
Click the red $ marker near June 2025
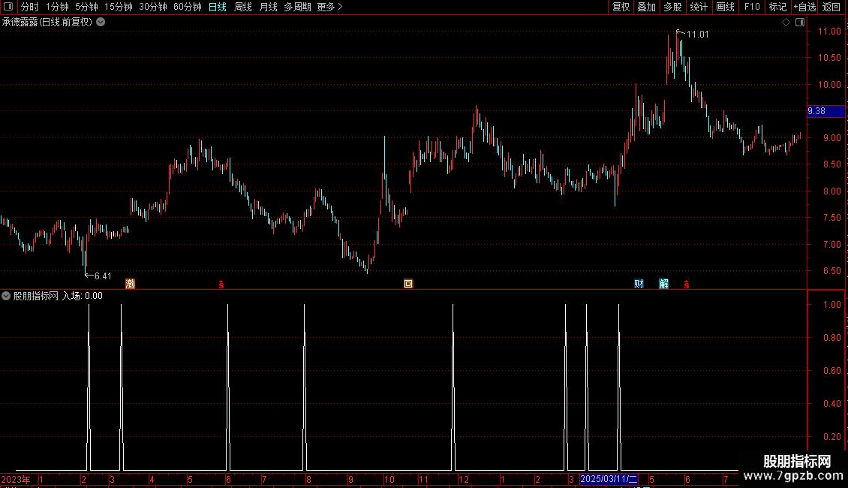(x=687, y=284)
